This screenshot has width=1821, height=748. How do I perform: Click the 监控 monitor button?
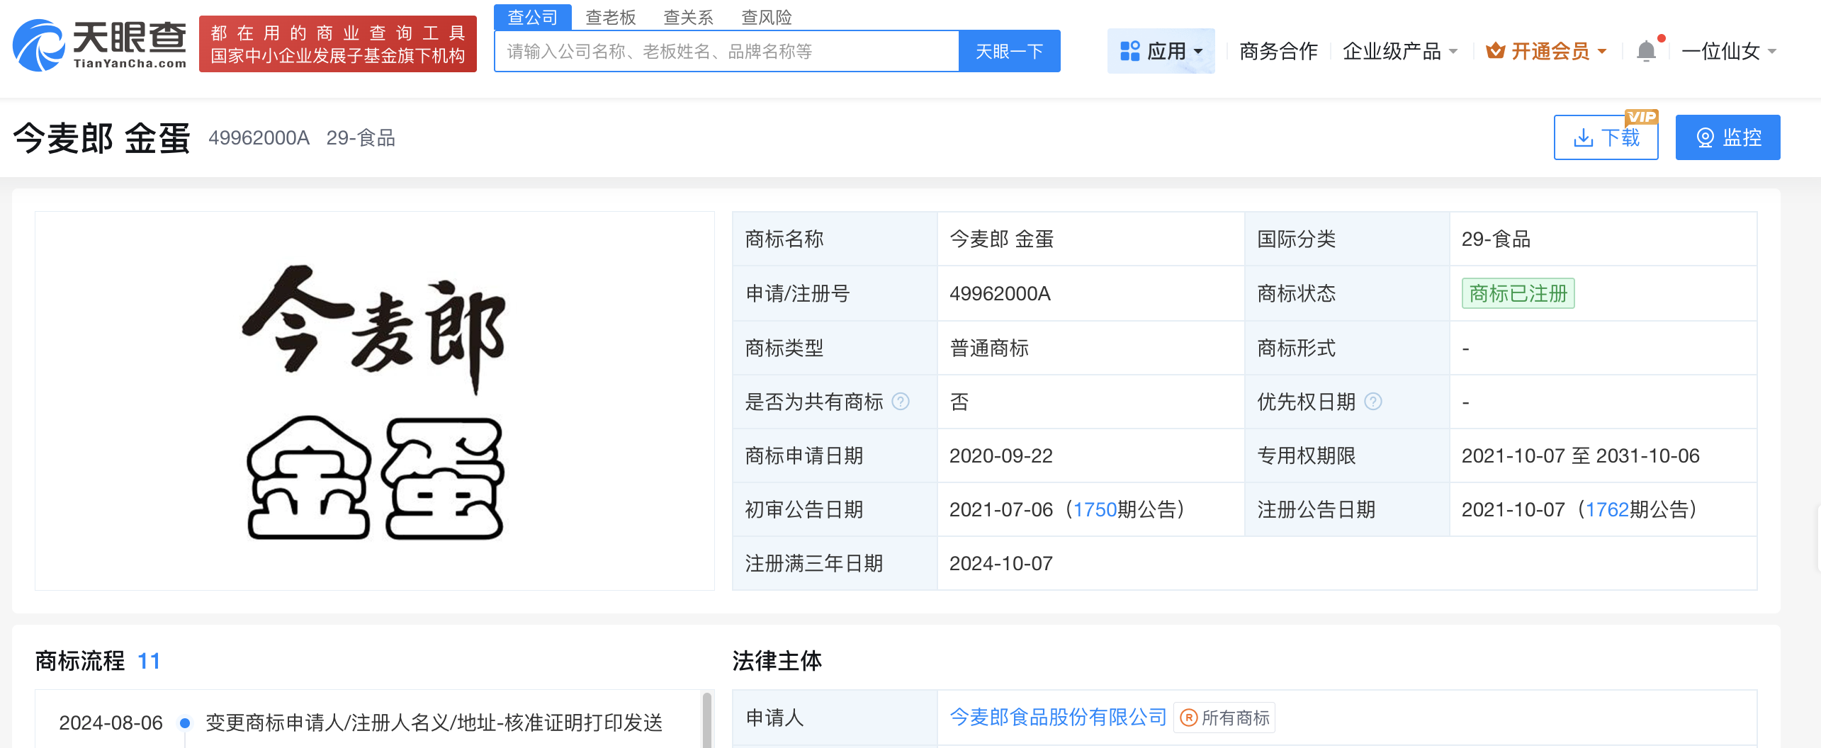(1727, 137)
